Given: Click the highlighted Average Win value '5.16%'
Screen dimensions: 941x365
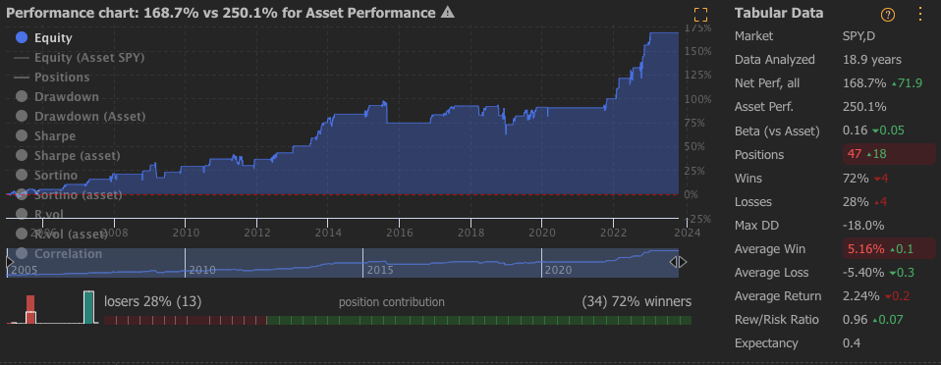Looking at the screenshot, I should pos(865,248).
